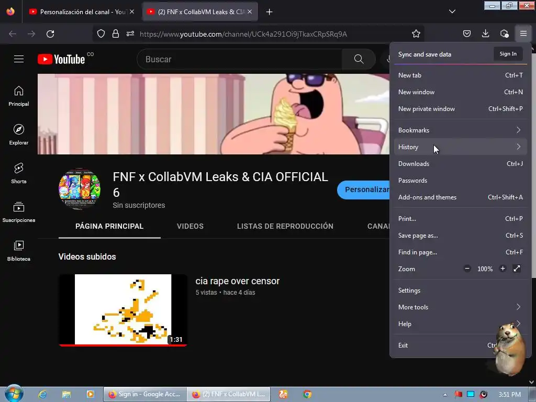Expand the History submenu
This screenshot has width=536, height=402.
pyautogui.click(x=461, y=147)
